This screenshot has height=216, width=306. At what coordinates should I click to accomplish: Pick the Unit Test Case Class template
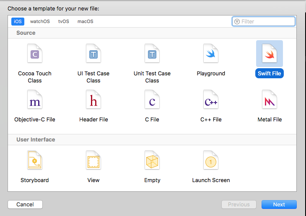[152, 54]
